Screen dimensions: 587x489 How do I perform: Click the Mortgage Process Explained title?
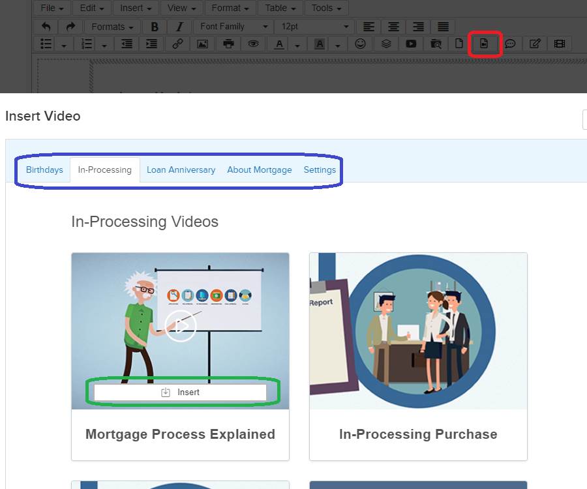(180, 434)
